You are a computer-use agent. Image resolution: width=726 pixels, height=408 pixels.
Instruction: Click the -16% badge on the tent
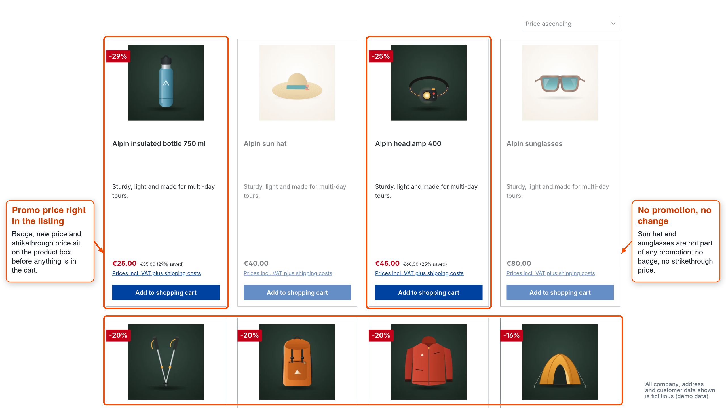click(x=511, y=335)
